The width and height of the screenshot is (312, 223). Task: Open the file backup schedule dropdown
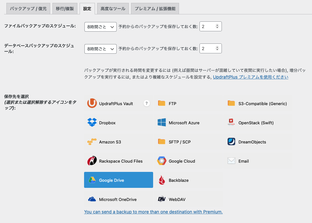tap(100, 27)
